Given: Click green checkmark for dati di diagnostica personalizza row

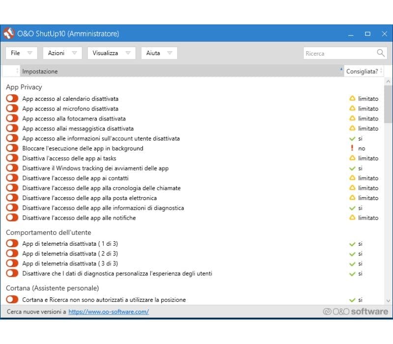Looking at the screenshot, I should pos(352,274).
